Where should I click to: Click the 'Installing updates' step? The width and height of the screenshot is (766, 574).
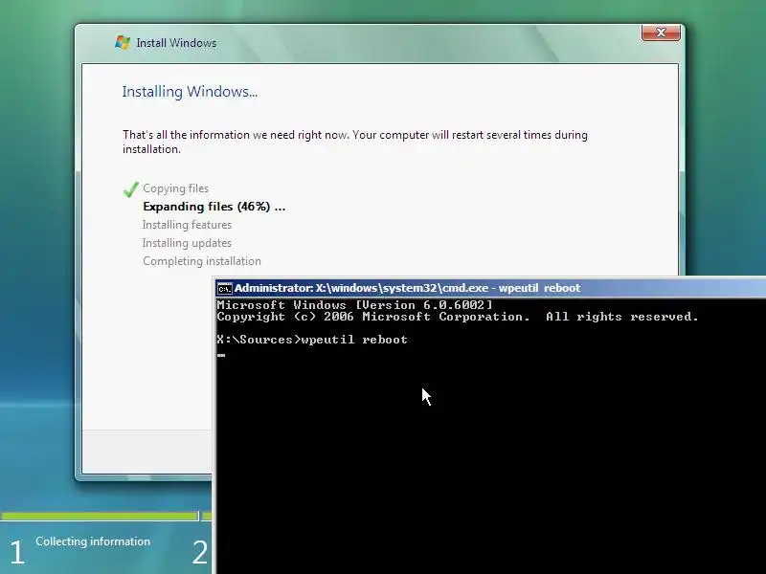[x=187, y=243]
